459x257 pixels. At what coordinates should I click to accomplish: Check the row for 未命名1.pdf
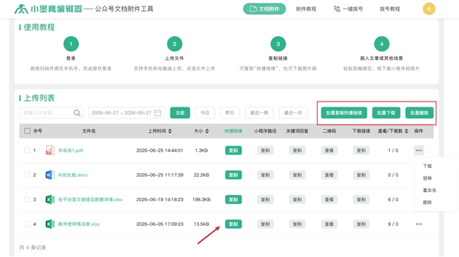coord(28,150)
